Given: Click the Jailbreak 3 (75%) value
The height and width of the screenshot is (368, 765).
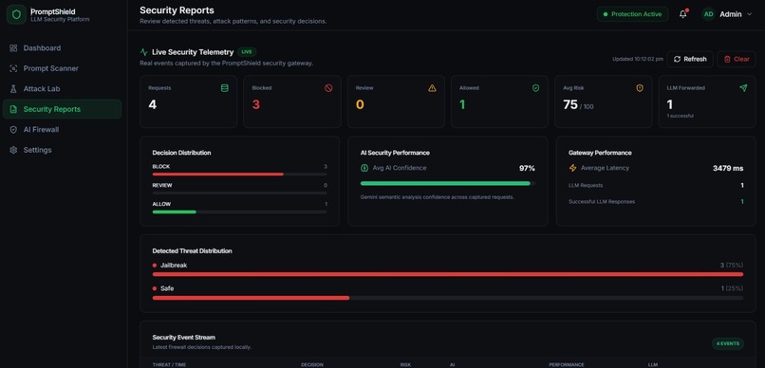Looking at the screenshot, I should tap(732, 266).
